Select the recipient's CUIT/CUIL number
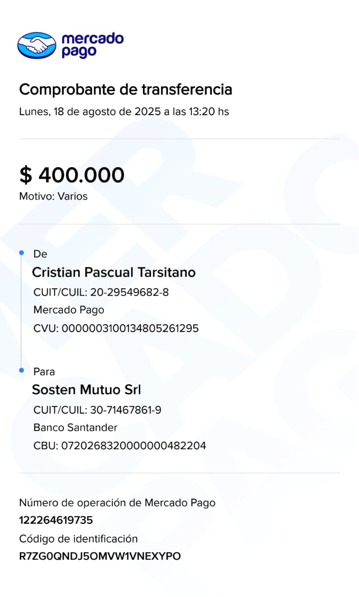 (126, 410)
